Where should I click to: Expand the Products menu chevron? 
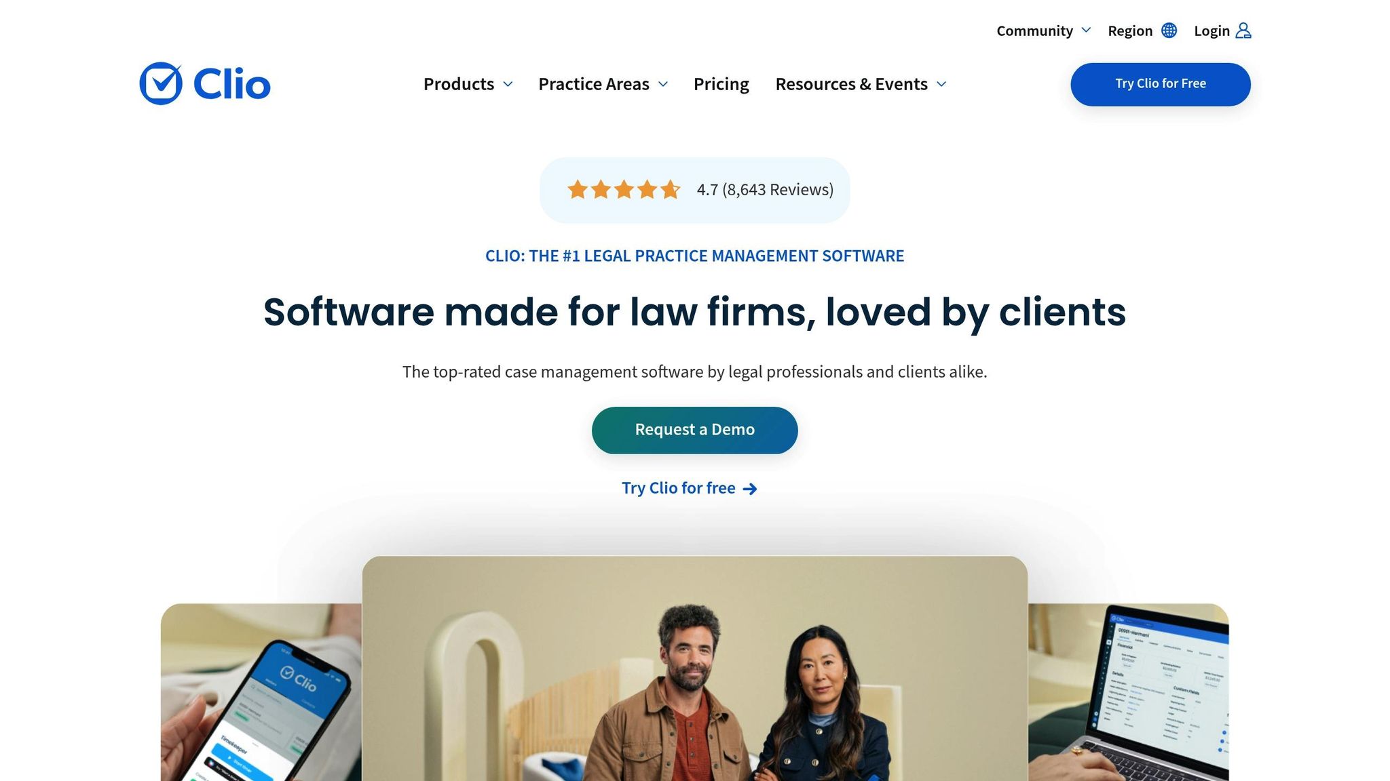click(x=508, y=84)
